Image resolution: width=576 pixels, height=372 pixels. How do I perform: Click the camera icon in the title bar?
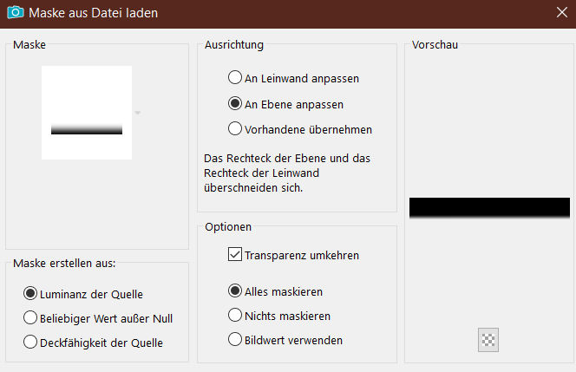pos(15,14)
